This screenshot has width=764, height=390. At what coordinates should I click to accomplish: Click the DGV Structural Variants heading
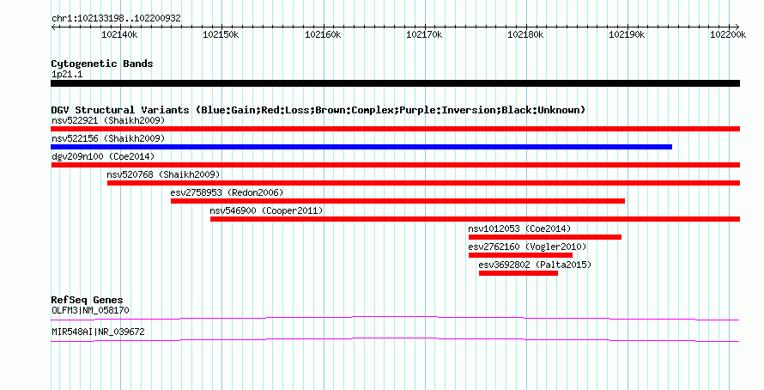(318, 110)
